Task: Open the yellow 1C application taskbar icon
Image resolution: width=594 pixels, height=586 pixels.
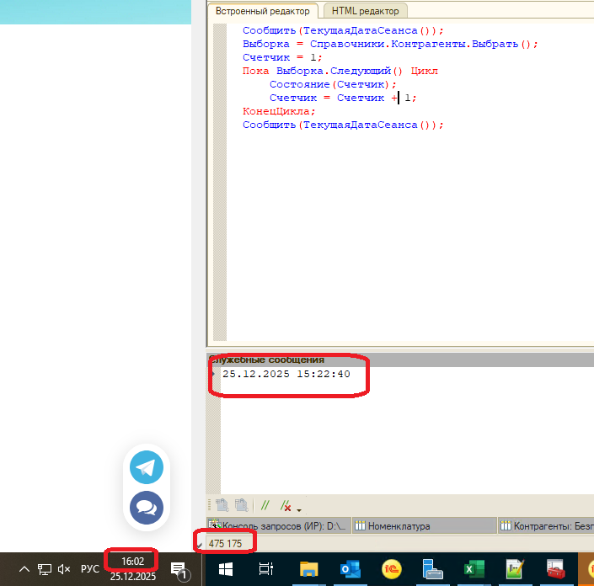Action: pos(391,568)
